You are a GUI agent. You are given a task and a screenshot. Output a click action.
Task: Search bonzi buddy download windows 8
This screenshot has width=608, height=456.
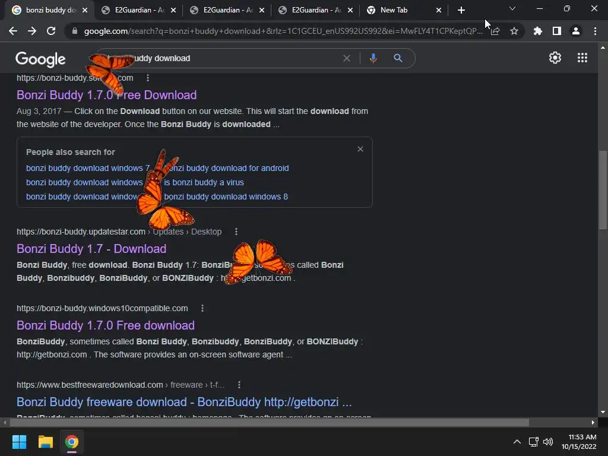[x=226, y=197]
